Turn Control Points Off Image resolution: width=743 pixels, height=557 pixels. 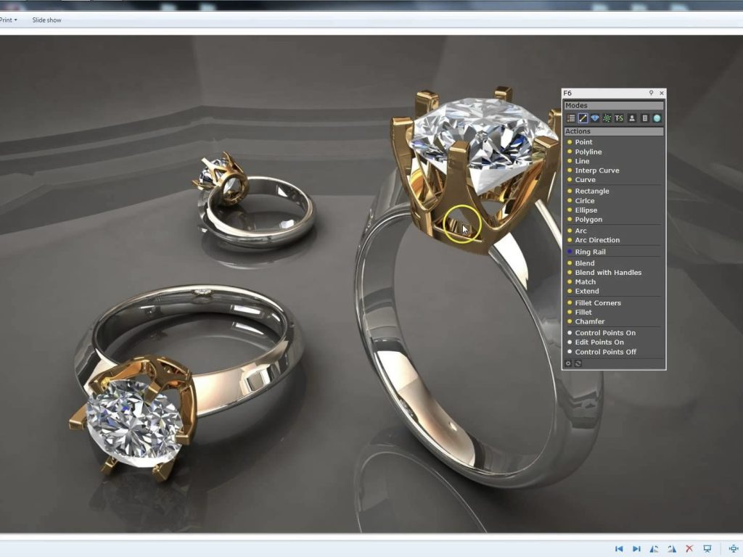click(605, 352)
